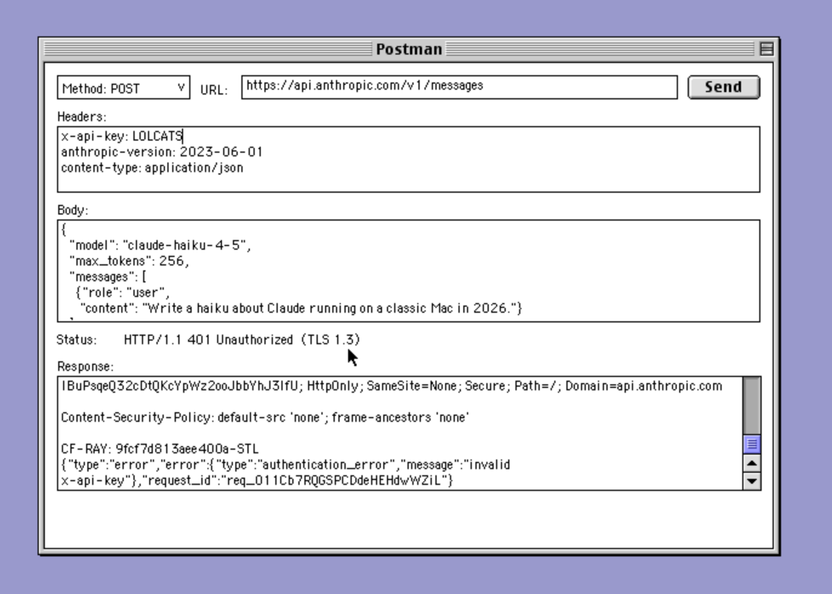
Task: Click the Response scrollbar thumb
Action: tap(752, 444)
